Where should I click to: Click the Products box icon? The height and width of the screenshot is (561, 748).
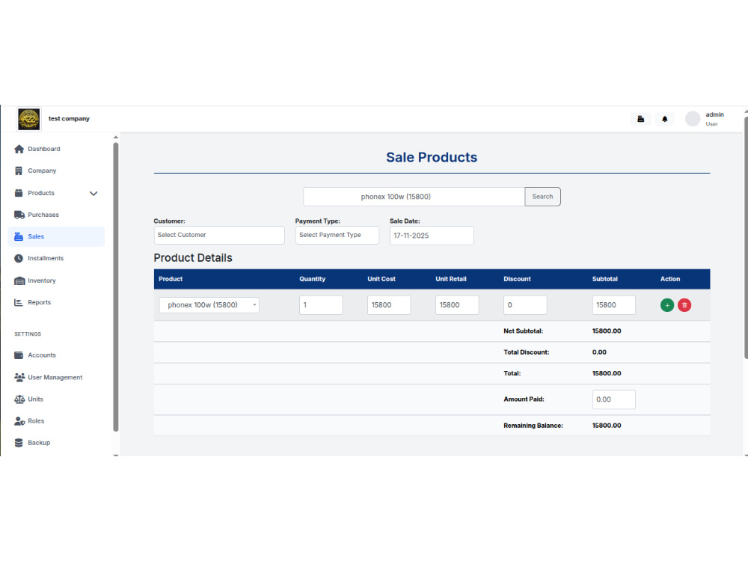tap(19, 193)
